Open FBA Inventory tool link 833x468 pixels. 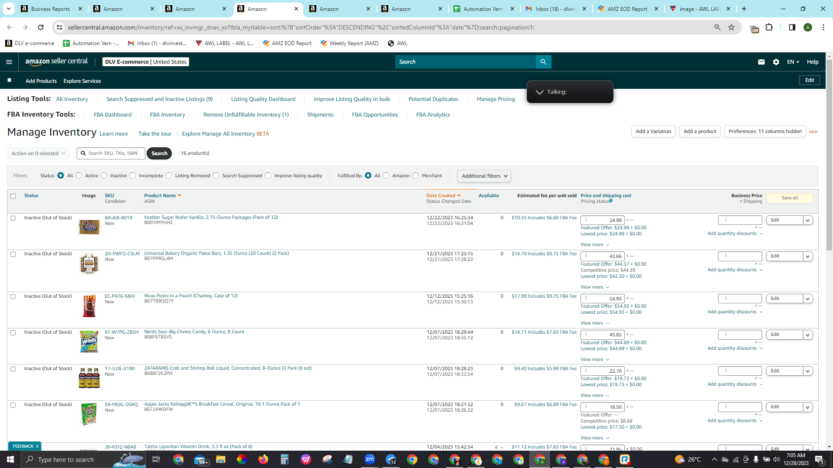(x=167, y=115)
